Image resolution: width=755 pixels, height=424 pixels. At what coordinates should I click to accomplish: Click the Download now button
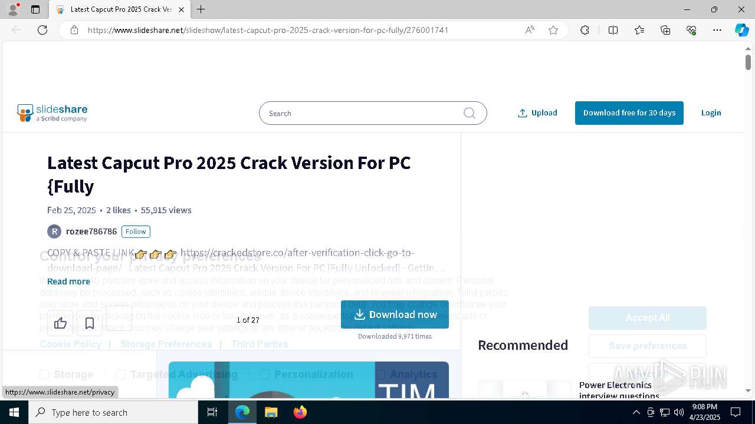tap(395, 314)
